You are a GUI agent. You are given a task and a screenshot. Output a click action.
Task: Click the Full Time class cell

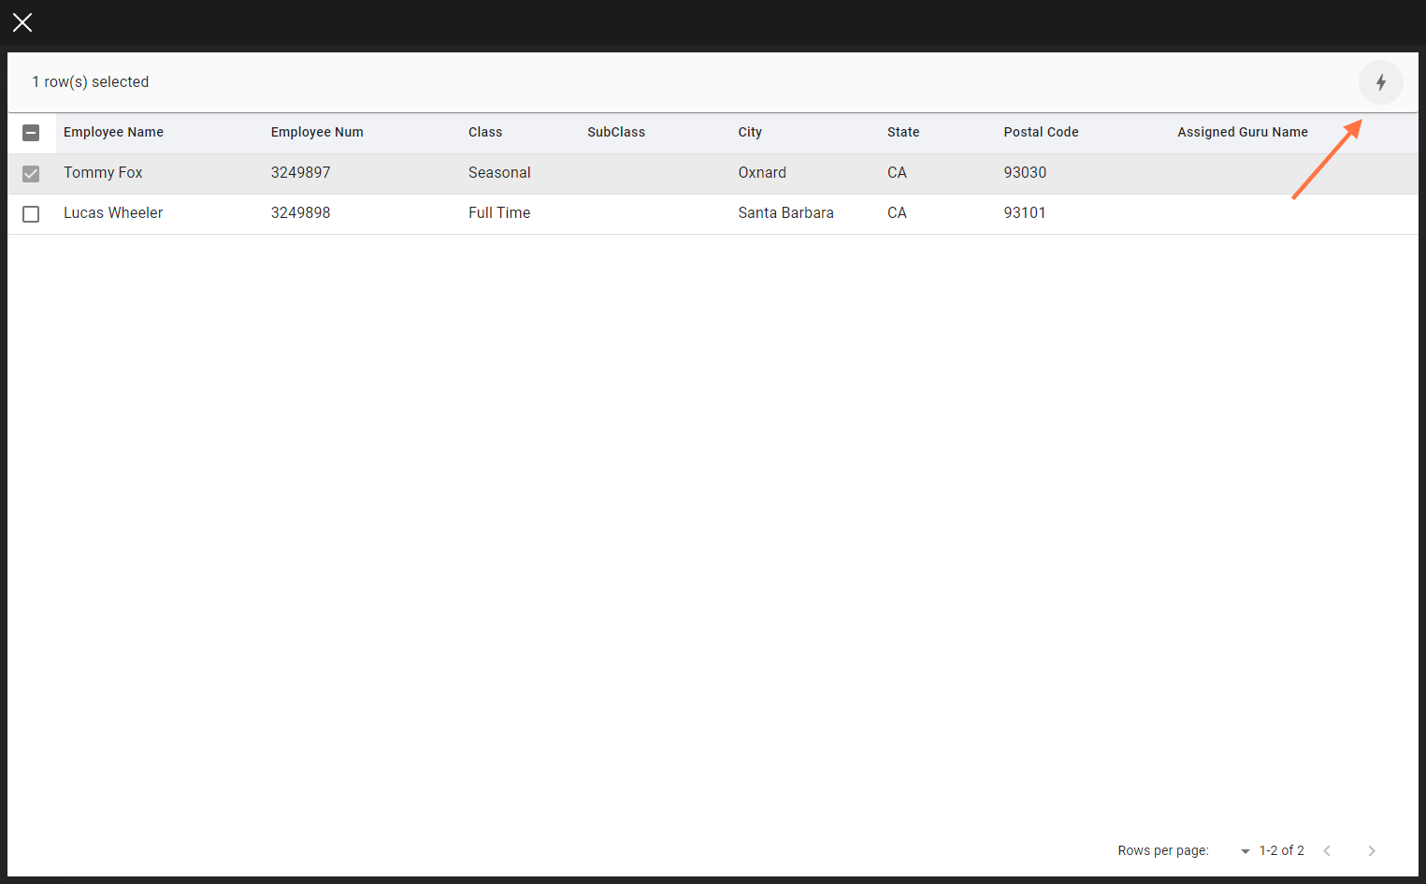[x=499, y=212]
